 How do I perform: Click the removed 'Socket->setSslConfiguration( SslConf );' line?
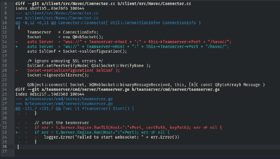coord(68,70)
